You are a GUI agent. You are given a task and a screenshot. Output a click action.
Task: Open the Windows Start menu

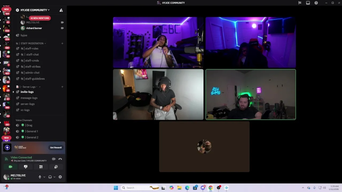pyautogui.click(x=116, y=188)
